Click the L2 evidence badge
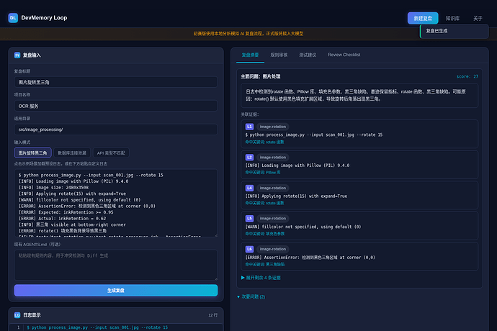Image resolution: width=497 pixels, height=331 pixels. point(249,157)
